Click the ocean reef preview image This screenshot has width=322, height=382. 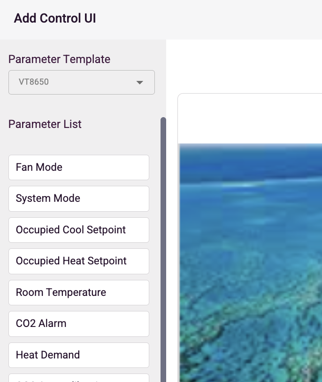[250, 263]
